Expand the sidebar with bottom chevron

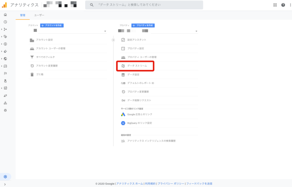[5, 184]
